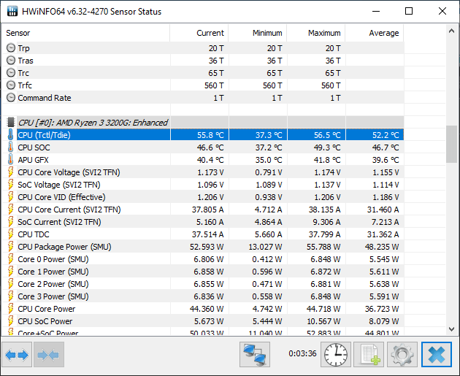Select the CPU Core Current (SVI2 TFN) row
This screenshot has width=460, height=376.
tap(203, 210)
